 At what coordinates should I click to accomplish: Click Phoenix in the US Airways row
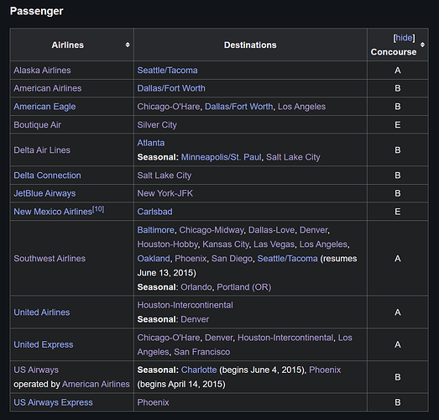tap(325, 370)
